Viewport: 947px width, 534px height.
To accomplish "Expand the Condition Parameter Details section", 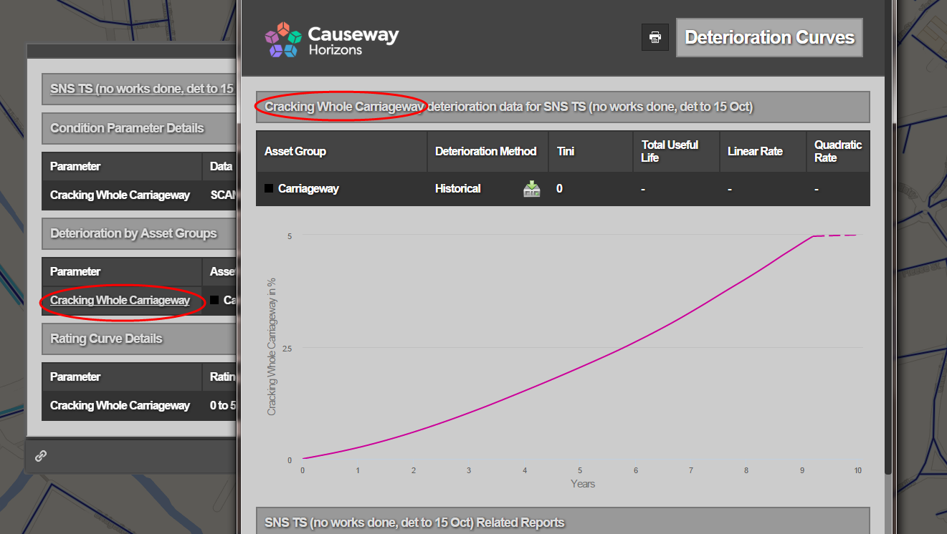I will [127, 129].
